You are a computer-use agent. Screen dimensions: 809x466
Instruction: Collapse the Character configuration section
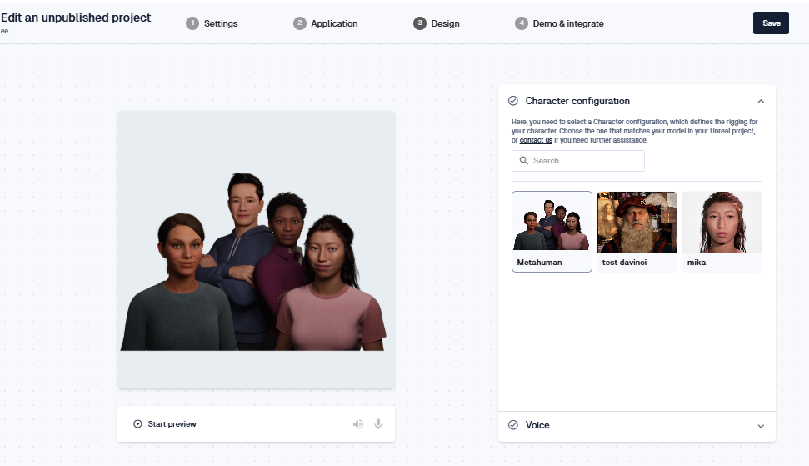pyautogui.click(x=761, y=101)
